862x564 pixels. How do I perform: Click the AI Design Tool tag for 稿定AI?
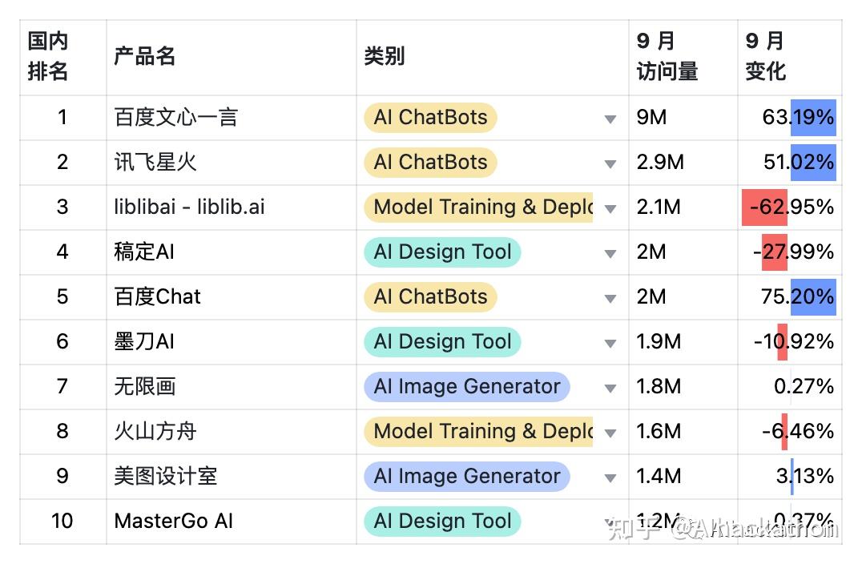(441, 252)
